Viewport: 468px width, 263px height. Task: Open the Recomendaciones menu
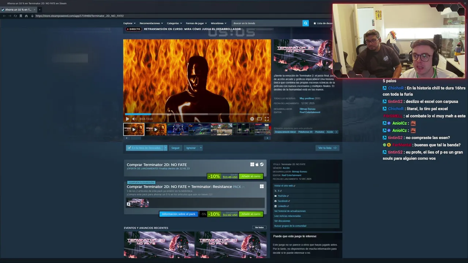click(151, 23)
